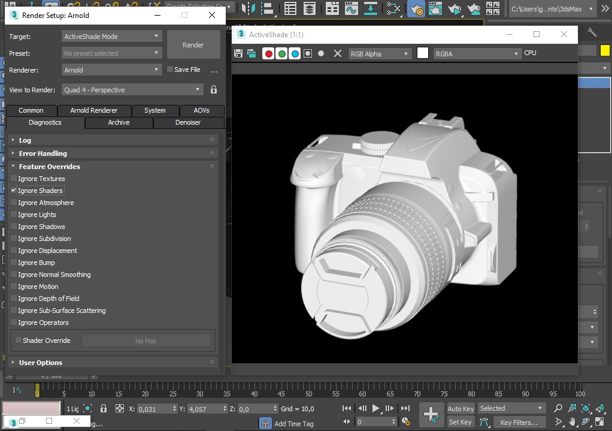Click the Maximize Viewport Toggle icon
612x431 pixels.
600,422
